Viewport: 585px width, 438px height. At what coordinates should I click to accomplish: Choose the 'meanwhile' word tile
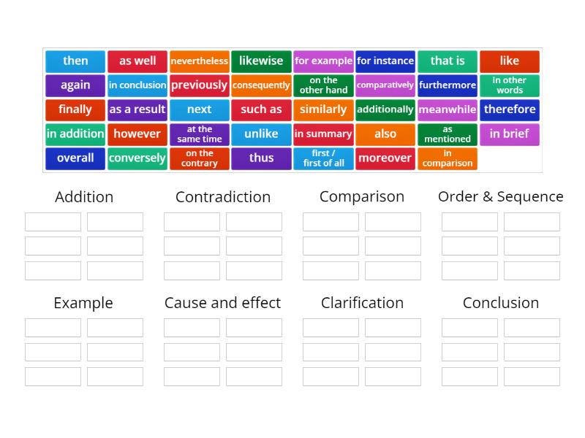448,109
